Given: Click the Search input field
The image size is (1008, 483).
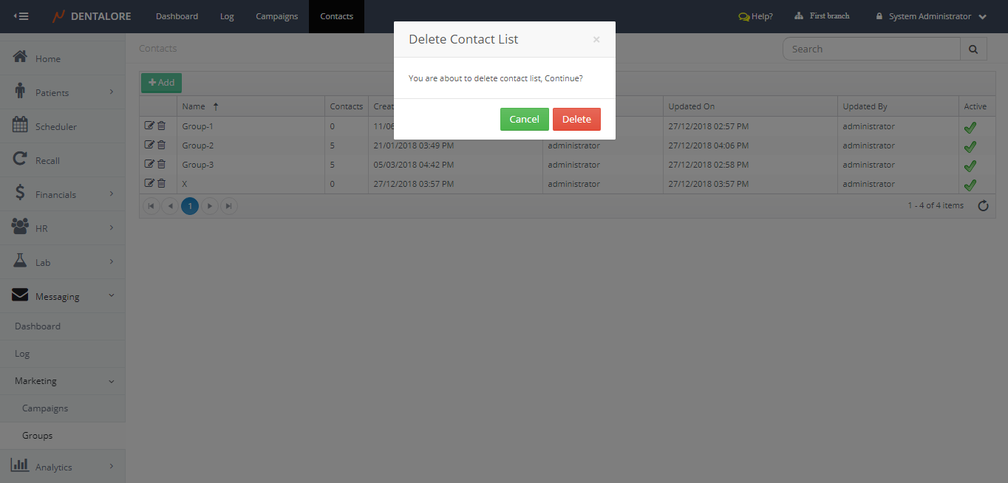Looking at the screenshot, I should point(871,49).
